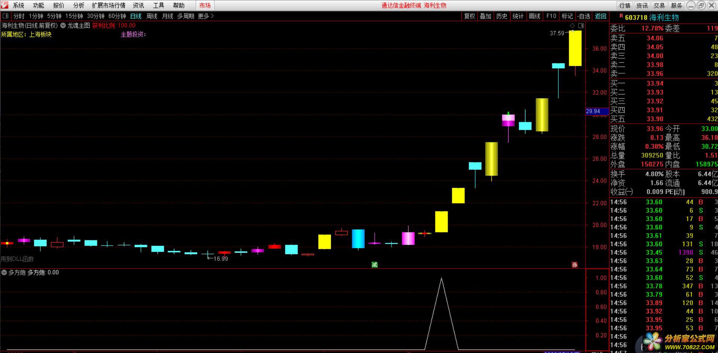Open the 帮助 menu
Screen dimensions: 718x353
(179, 5)
